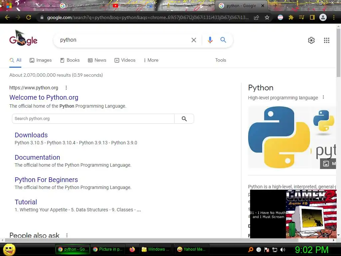Clear the search box with the X
Viewport: 341px width, 256px height.
click(193, 40)
